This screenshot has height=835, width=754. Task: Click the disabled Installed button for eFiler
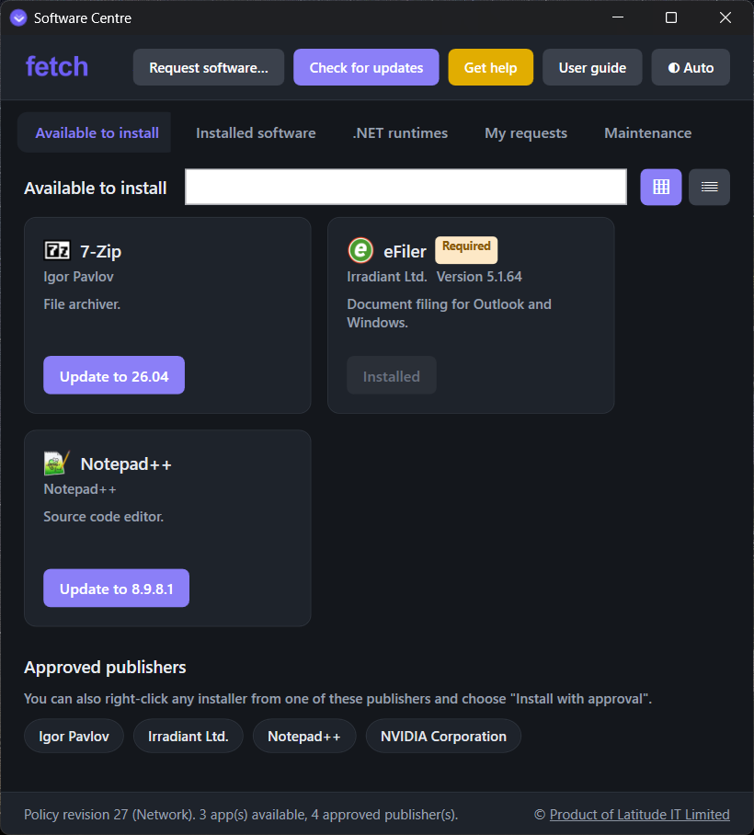392,375
